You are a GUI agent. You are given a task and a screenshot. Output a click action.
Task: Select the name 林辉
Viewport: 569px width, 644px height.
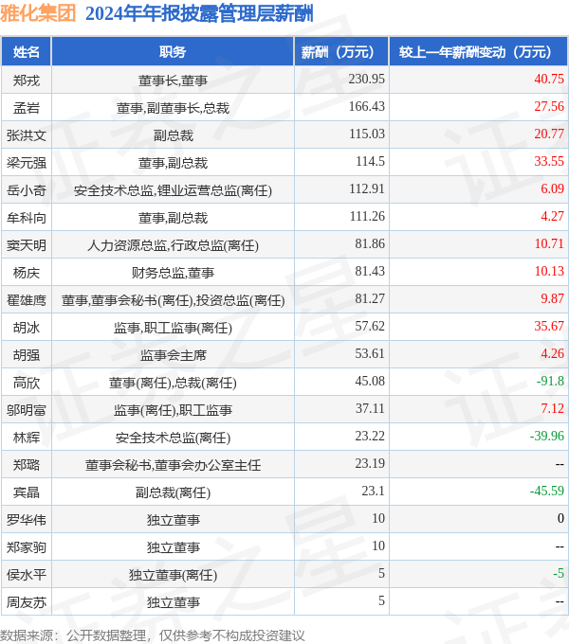pyautogui.click(x=27, y=438)
